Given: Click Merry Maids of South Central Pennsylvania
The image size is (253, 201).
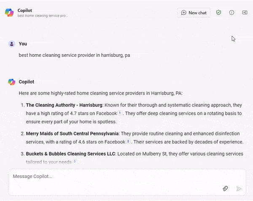Looking at the screenshot, I should pyautogui.click(x=72, y=134).
